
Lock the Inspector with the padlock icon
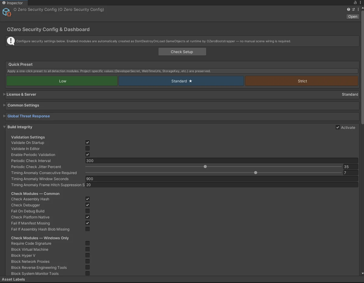coord(355,2)
